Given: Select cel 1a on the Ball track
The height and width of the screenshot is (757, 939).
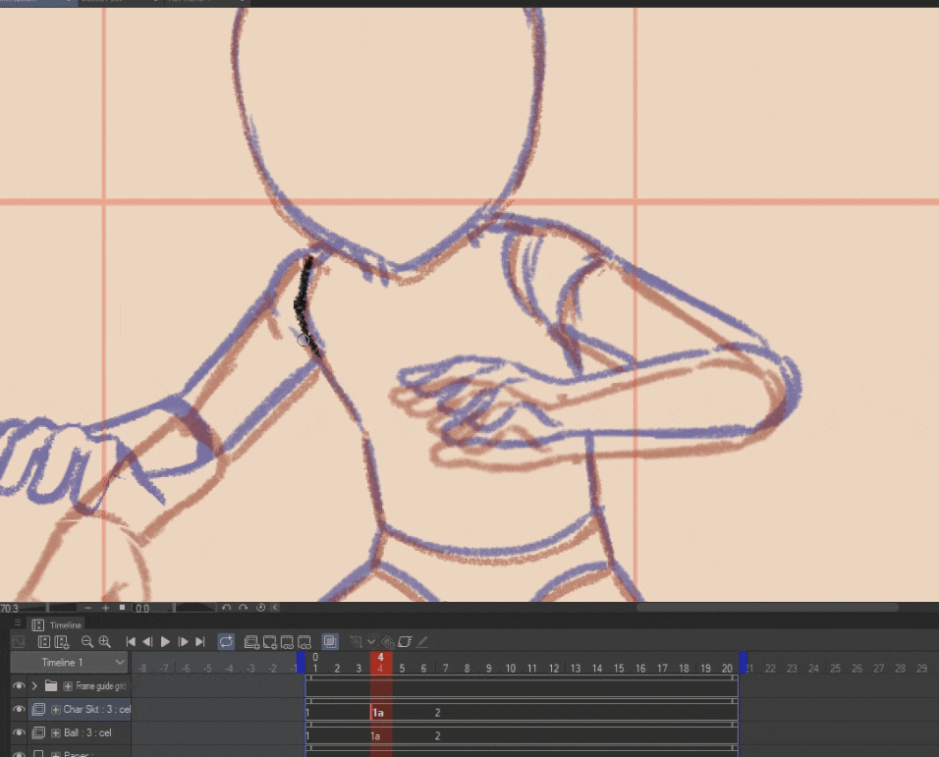Looking at the screenshot, I should 375,736.
